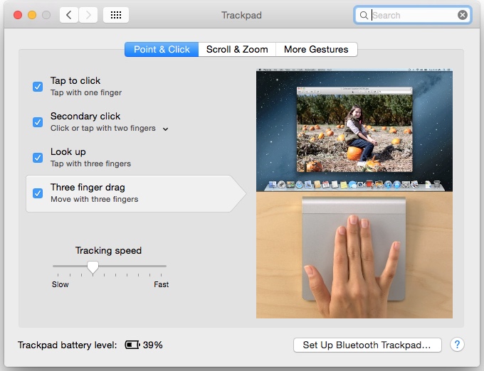Clear the search field with the X icon
The width and height of the screenshot is (484, 371).
click(463, 15)
